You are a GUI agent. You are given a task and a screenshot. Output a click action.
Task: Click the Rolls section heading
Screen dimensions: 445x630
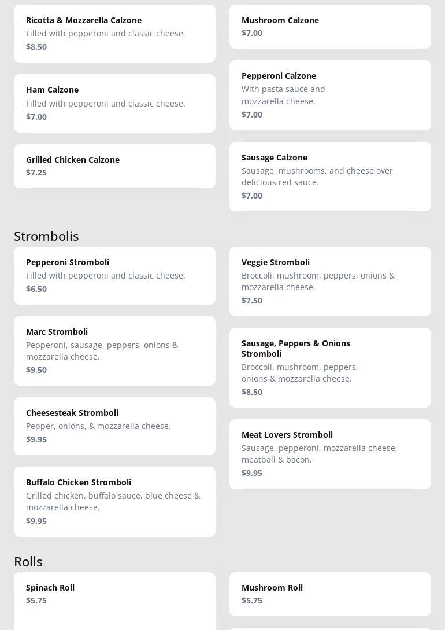click(28, 562)
